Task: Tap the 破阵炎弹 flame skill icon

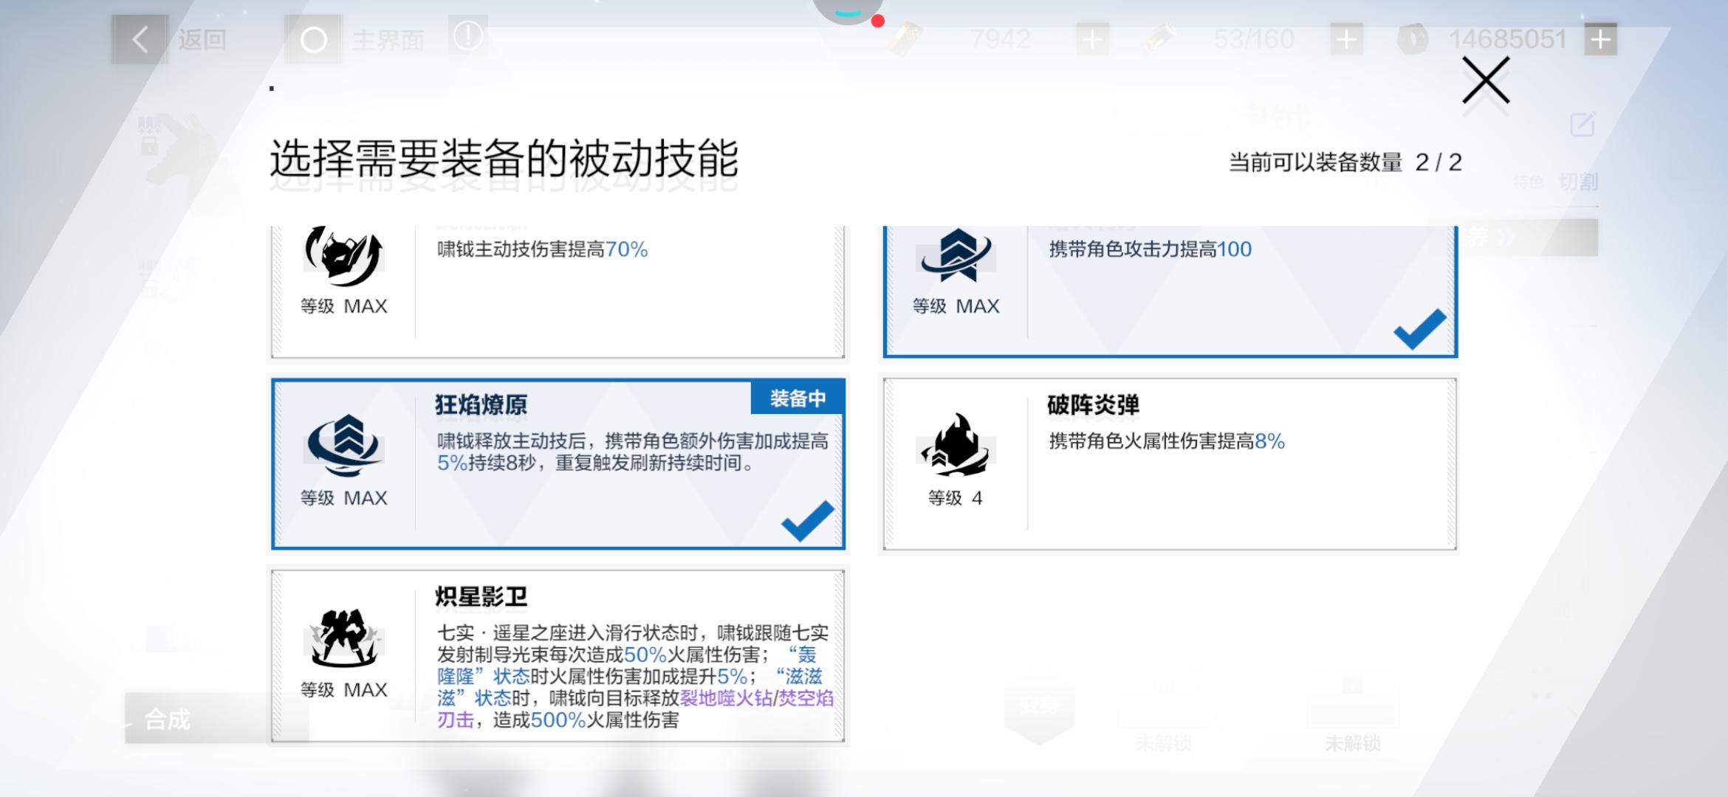Action: [x=956, y=445]
